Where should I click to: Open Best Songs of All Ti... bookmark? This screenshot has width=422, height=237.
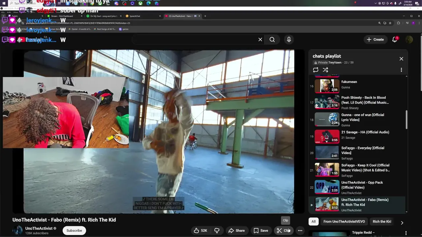pos(104,29)
